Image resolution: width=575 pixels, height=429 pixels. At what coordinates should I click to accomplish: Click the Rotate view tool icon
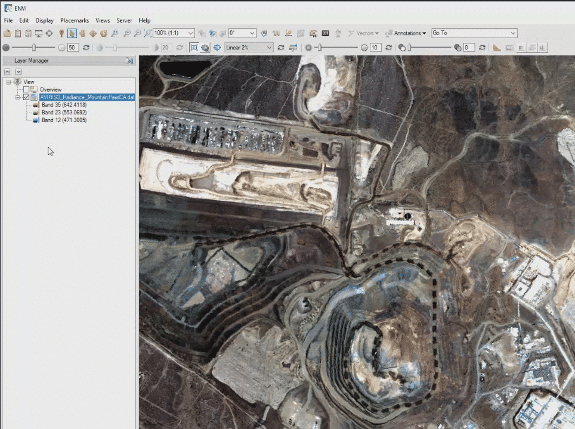pyautogui.click(x=104, y=33)
